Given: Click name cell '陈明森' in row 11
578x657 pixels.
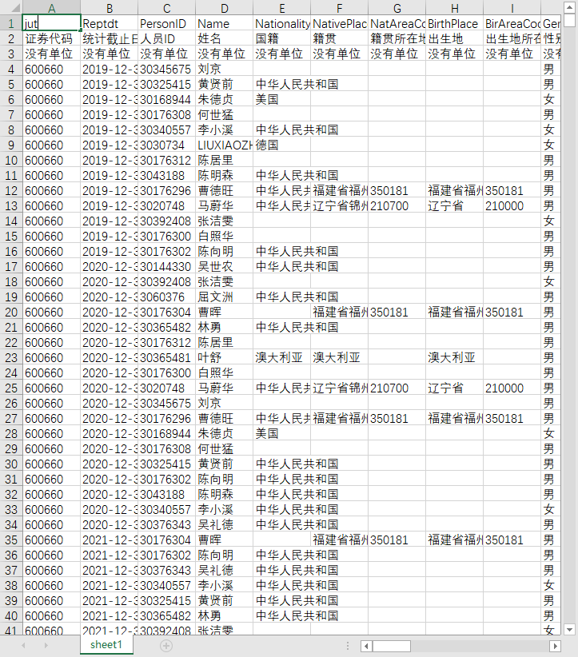Looking at the screenshot, I should coord(224,175).
